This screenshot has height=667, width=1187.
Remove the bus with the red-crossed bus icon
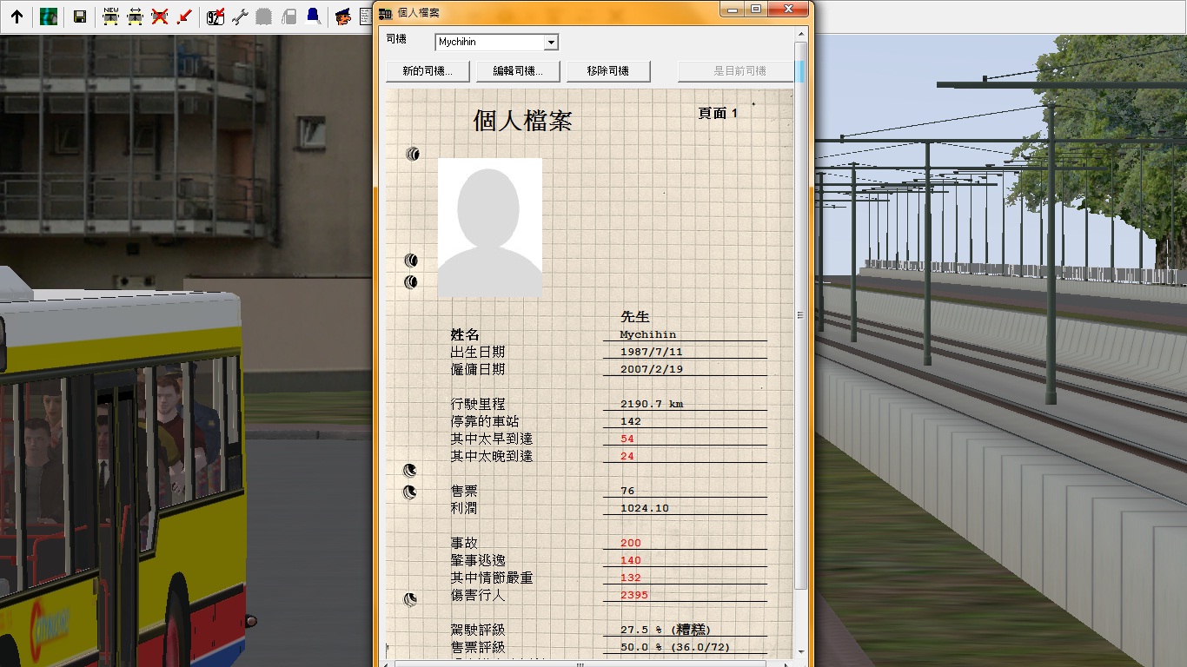(160, 17)
